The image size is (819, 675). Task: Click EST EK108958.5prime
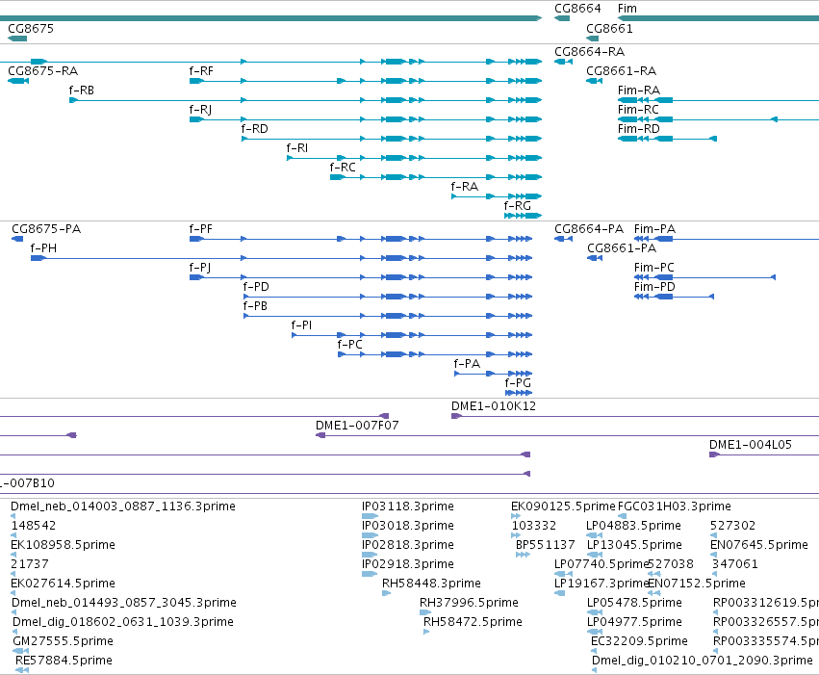63,545
